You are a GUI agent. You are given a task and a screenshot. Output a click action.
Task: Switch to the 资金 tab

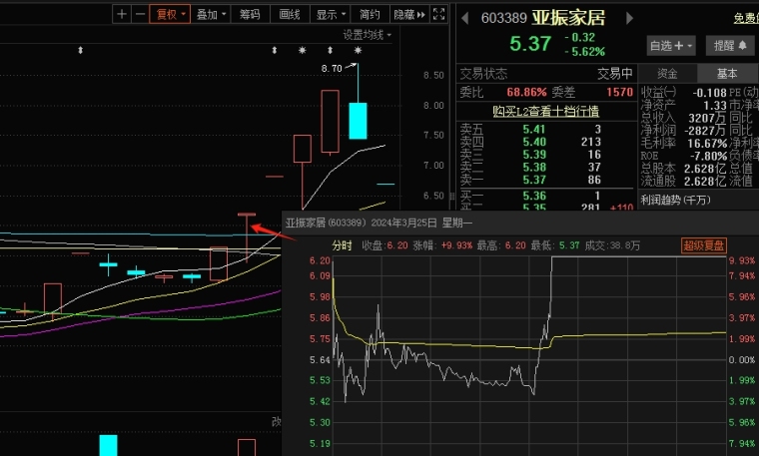(x=667, y=74)
